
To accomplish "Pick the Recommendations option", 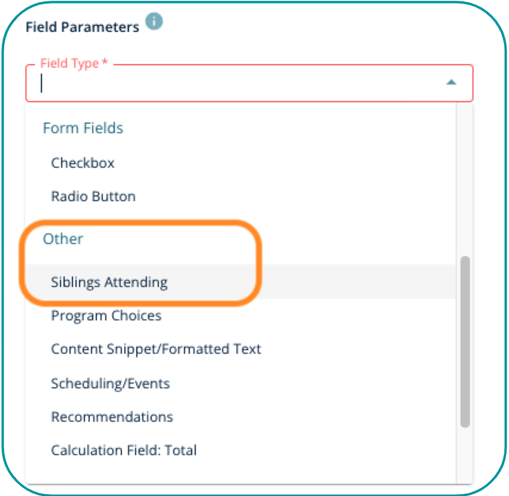I will coord(112,417).
